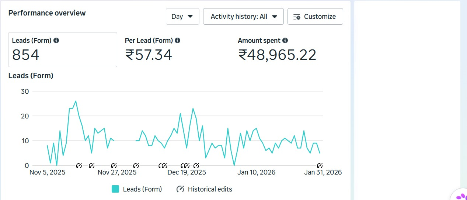Viewport: 467px width, 200px height.
Task: Click historical edit marker above Nov 27, 2025
Action: pos(114,166)
